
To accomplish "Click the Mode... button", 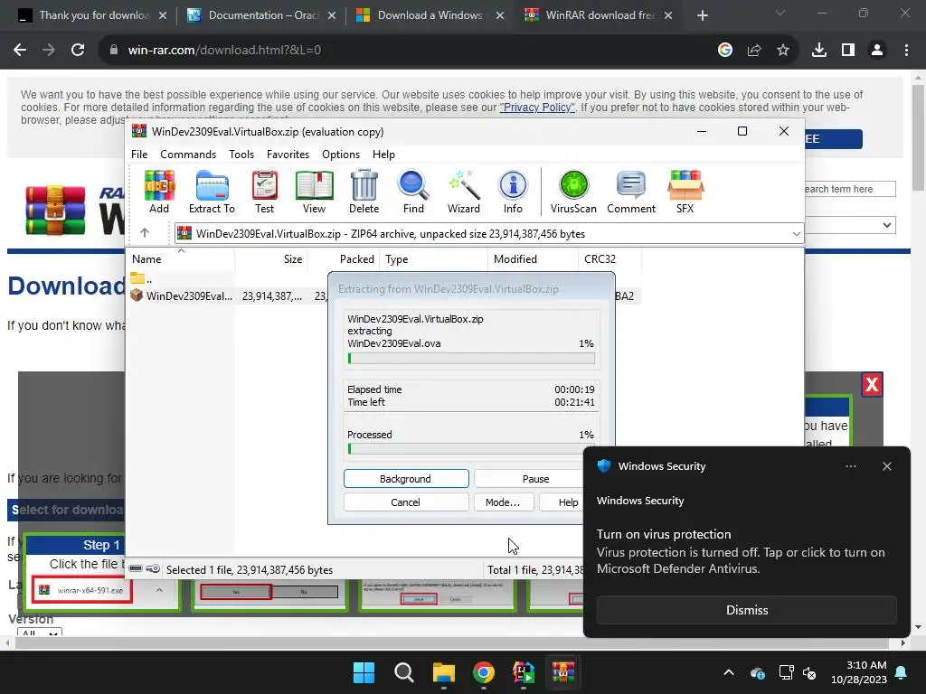I will point(503,502).
